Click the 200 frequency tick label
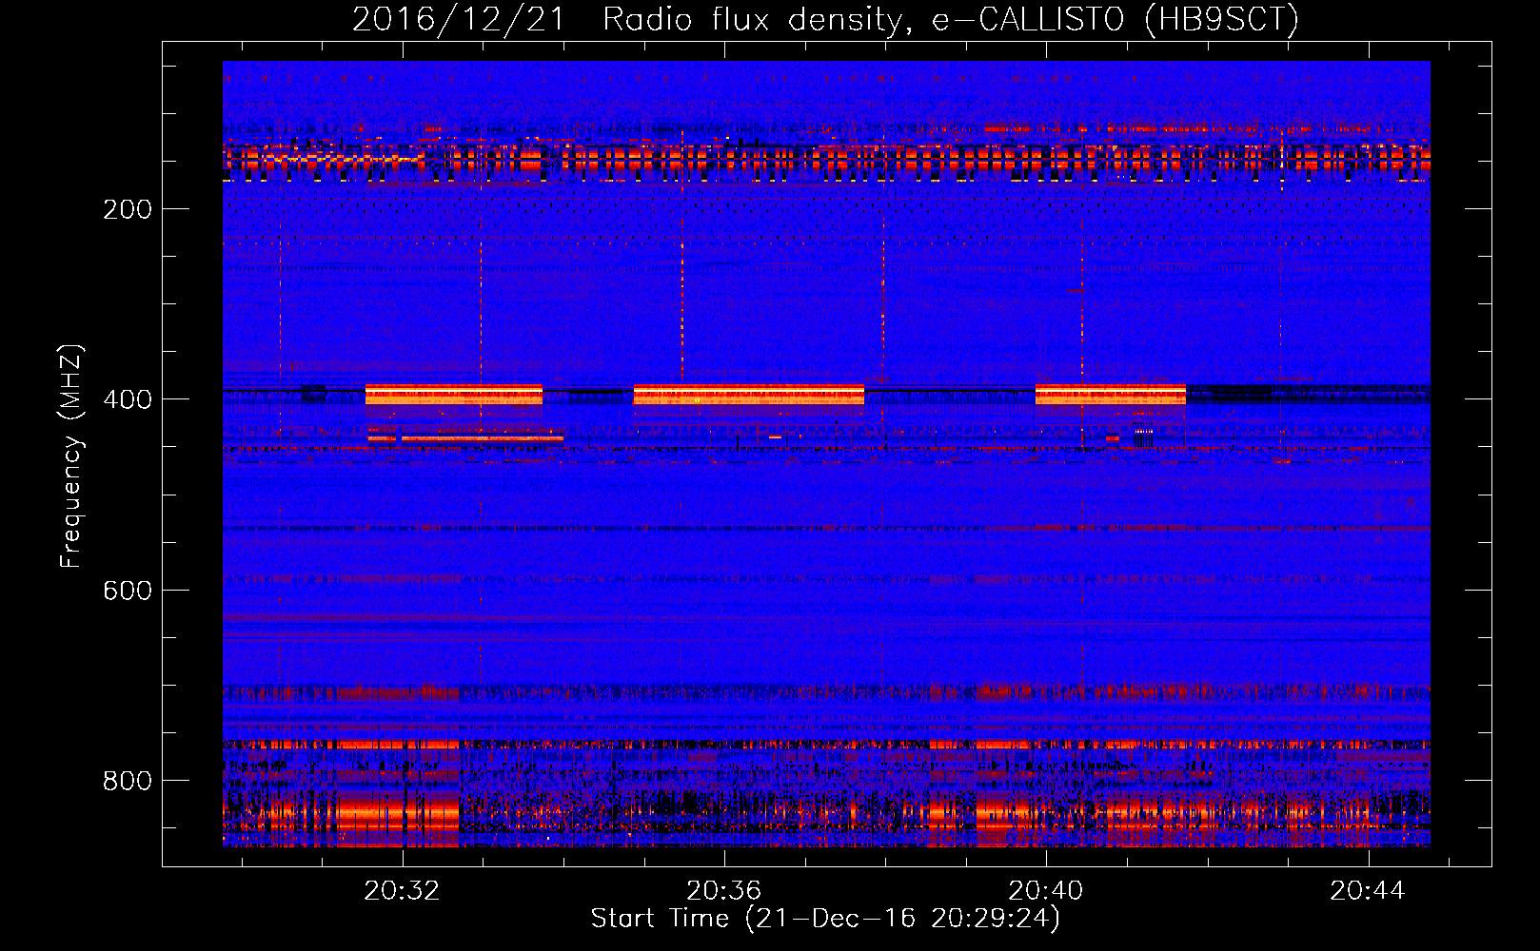Viewport: 1540px width, 951px height. 128,209
